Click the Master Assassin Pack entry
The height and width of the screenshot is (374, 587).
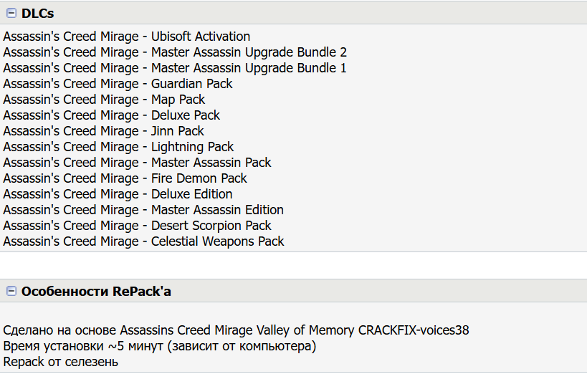tap(137, 163)
